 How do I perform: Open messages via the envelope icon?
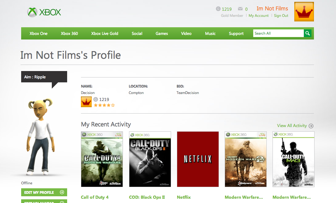coord(240,9)
